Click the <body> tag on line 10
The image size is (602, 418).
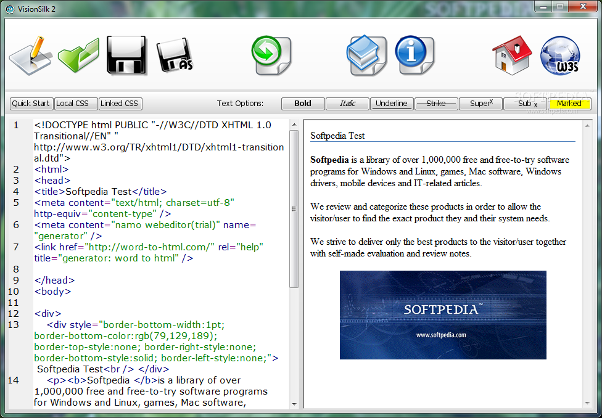tap(53, 292)
